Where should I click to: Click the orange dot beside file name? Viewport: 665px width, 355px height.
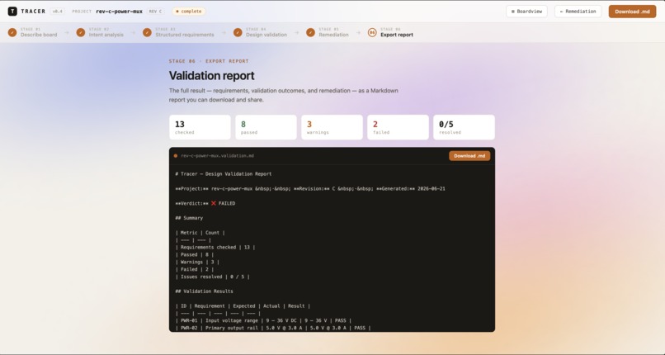[x=176, y=156]
